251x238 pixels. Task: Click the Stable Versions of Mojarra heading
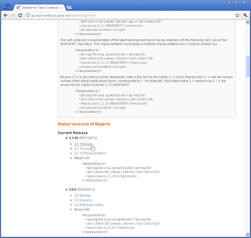point(84,124)
